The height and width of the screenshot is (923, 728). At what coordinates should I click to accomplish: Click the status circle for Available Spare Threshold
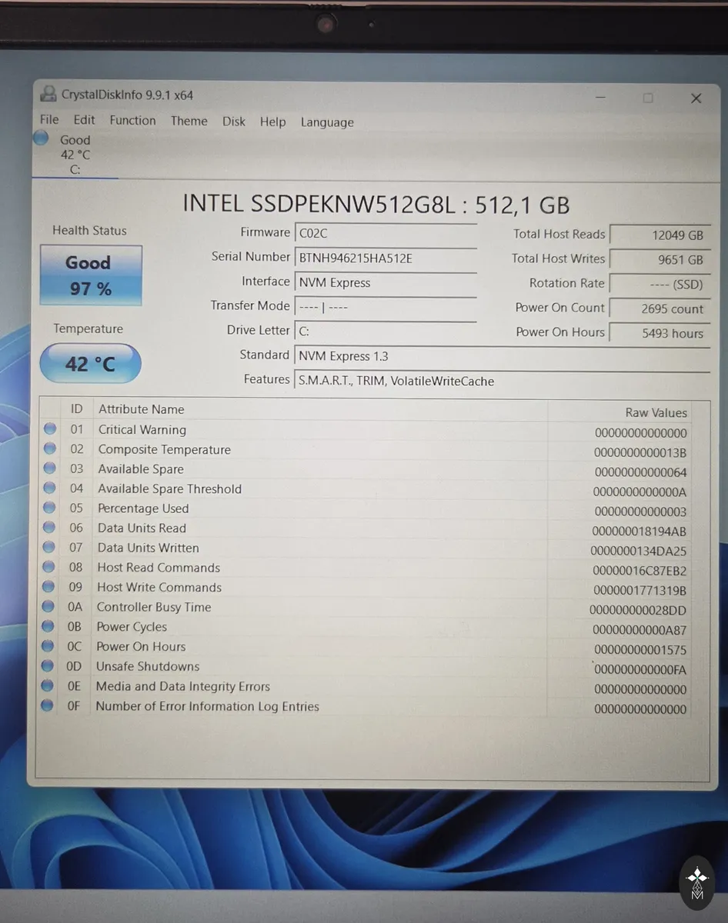tap(50, 488)
